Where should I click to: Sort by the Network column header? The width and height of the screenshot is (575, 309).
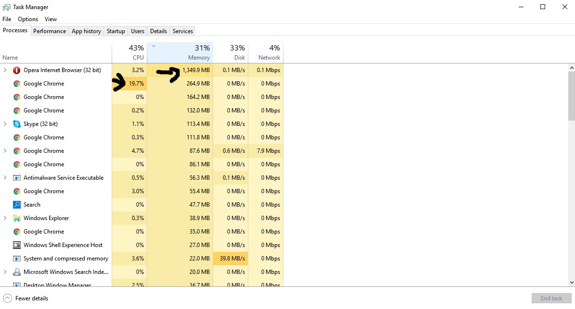(x=266, y=53)
